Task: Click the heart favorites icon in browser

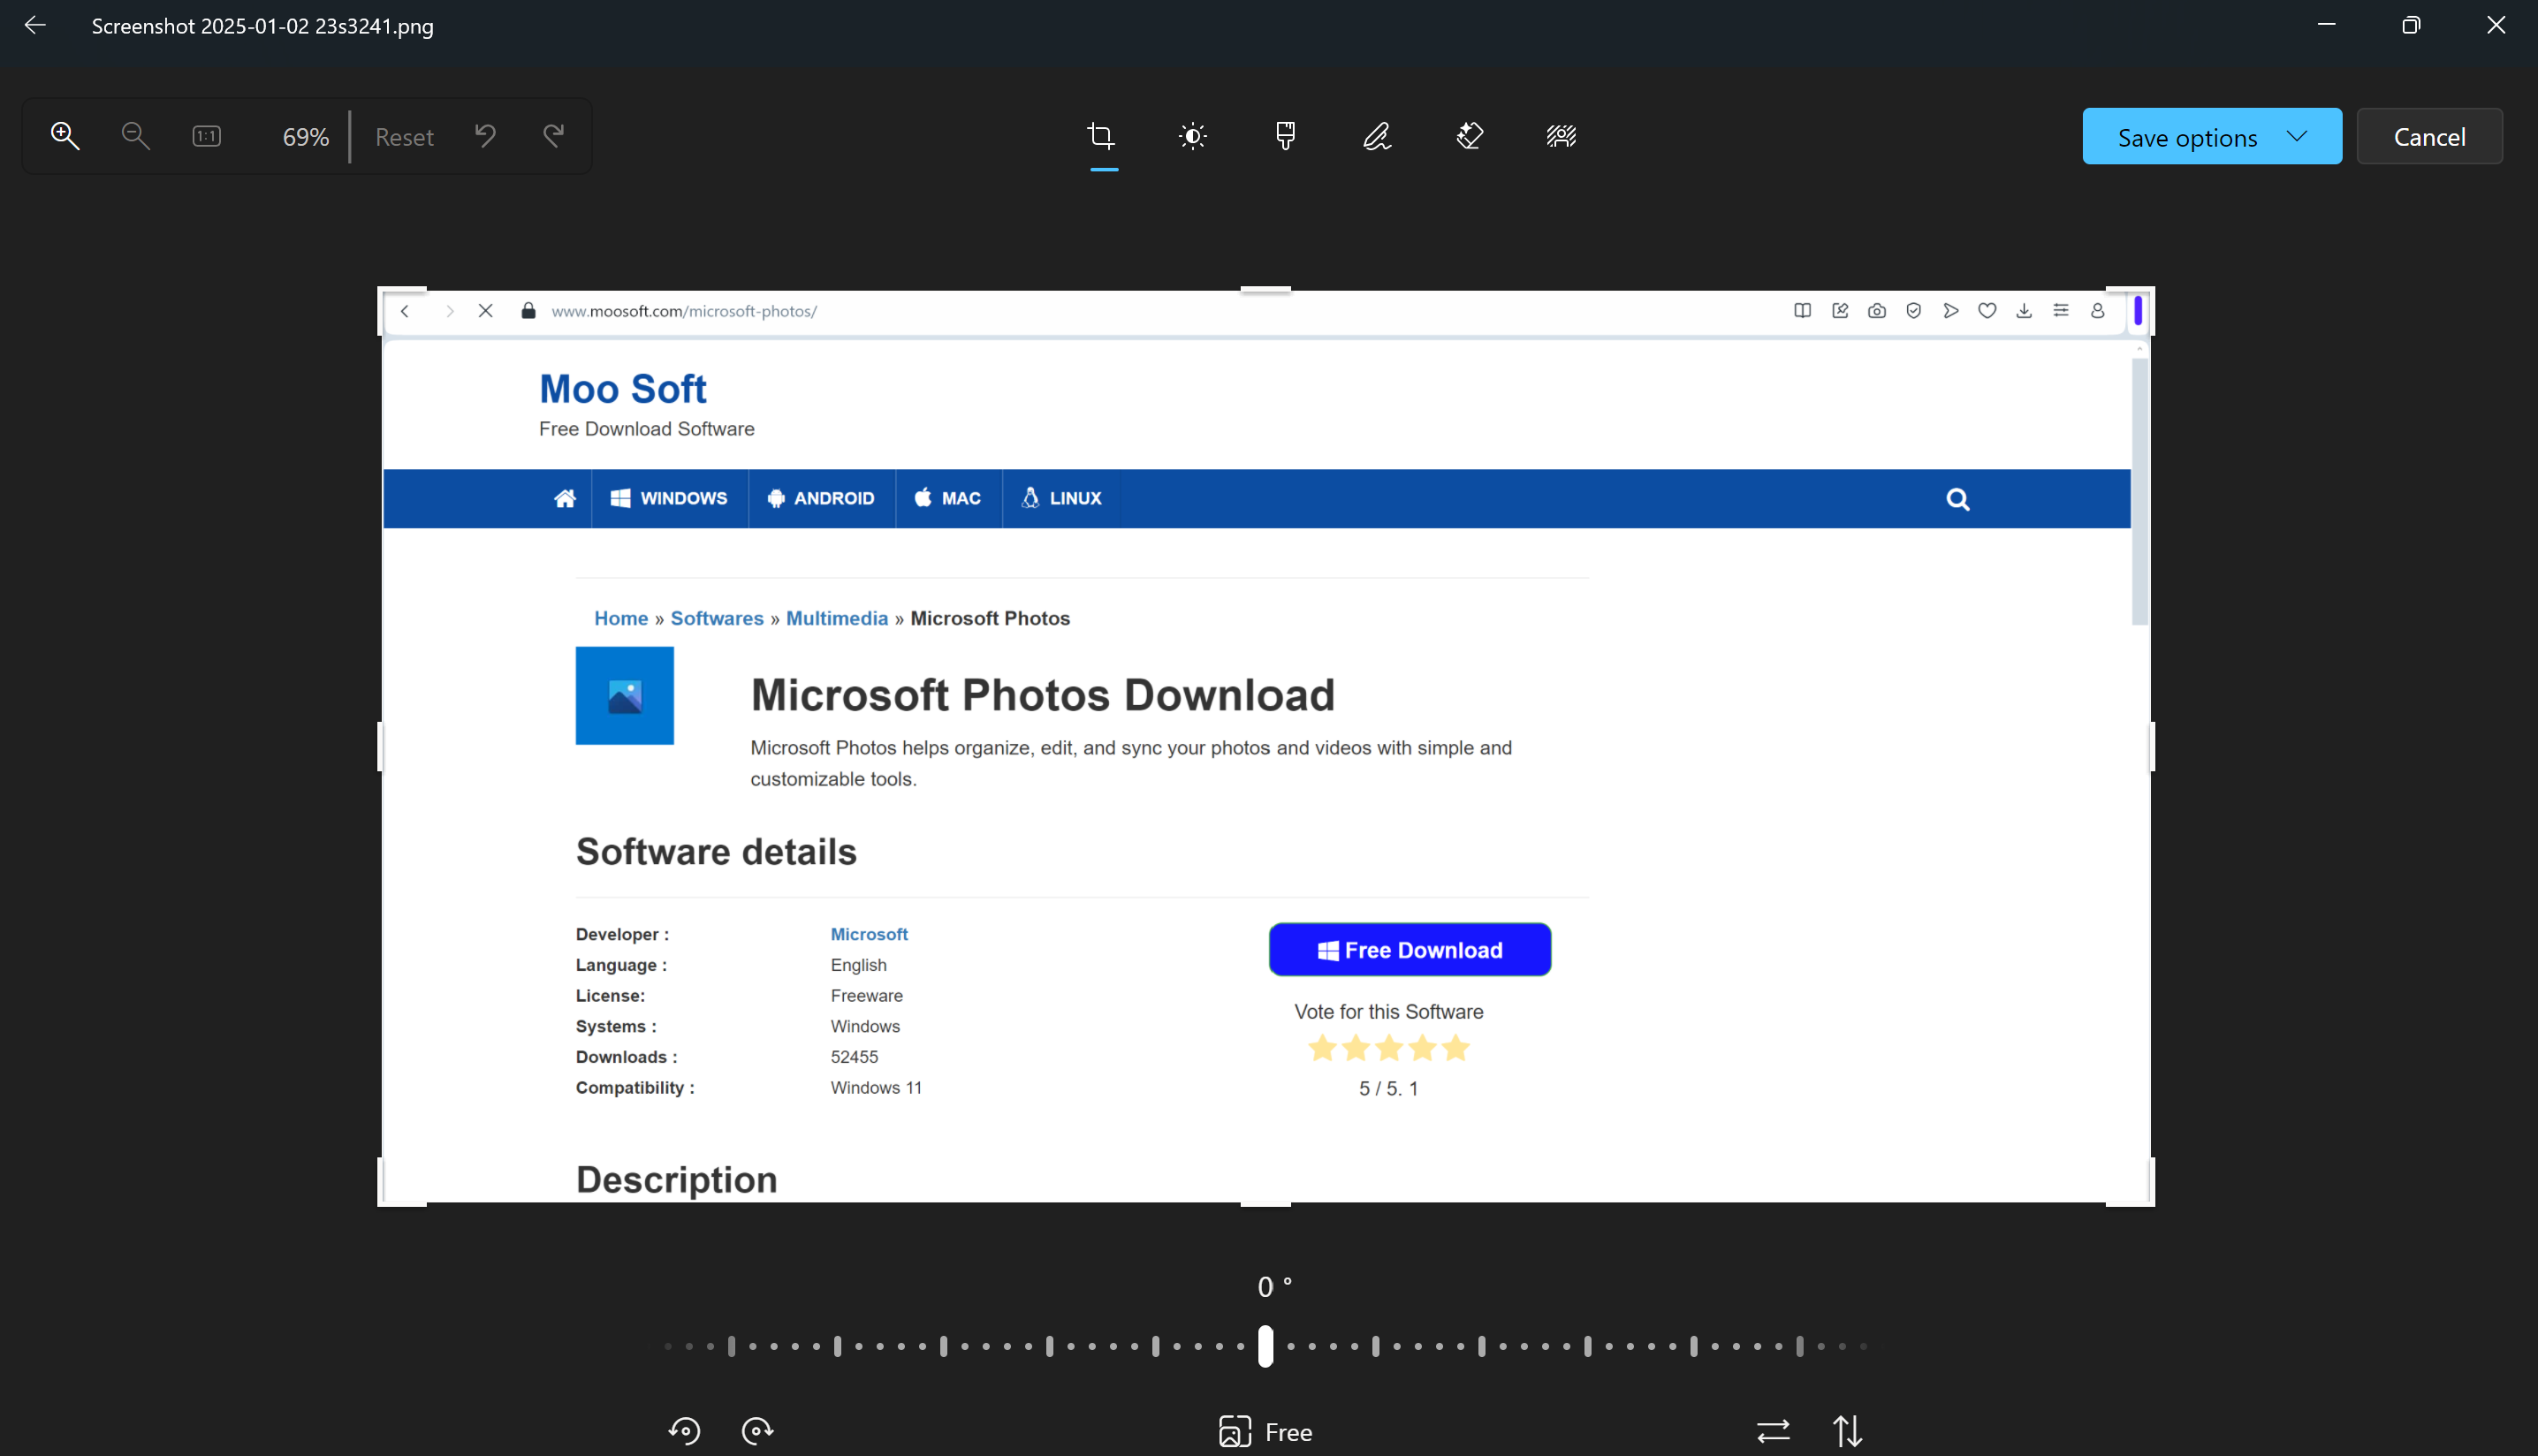Action: 1987,311
